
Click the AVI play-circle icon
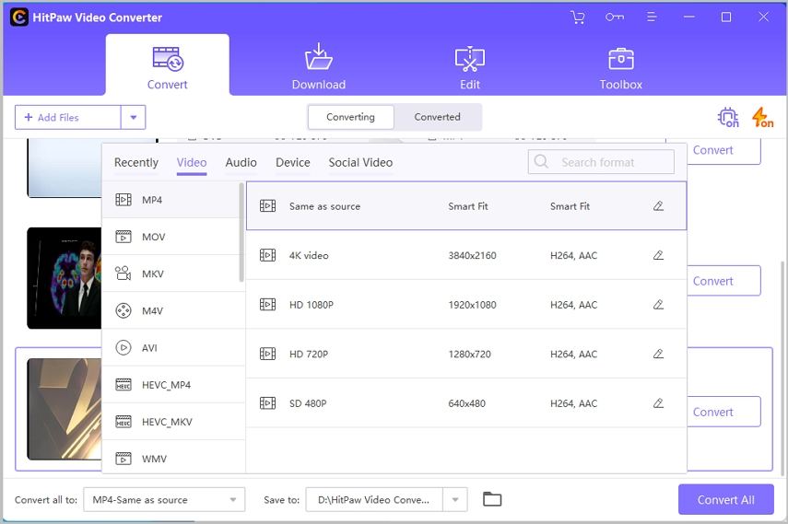pos(123,348)
